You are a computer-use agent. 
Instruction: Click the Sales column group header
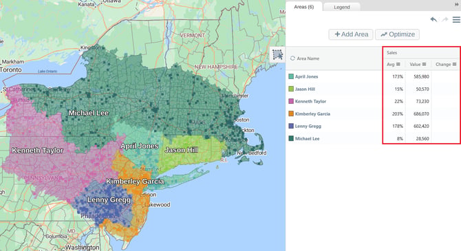tap(392, 53)
